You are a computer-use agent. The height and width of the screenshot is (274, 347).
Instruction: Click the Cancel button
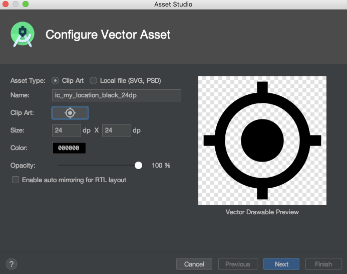194,264
